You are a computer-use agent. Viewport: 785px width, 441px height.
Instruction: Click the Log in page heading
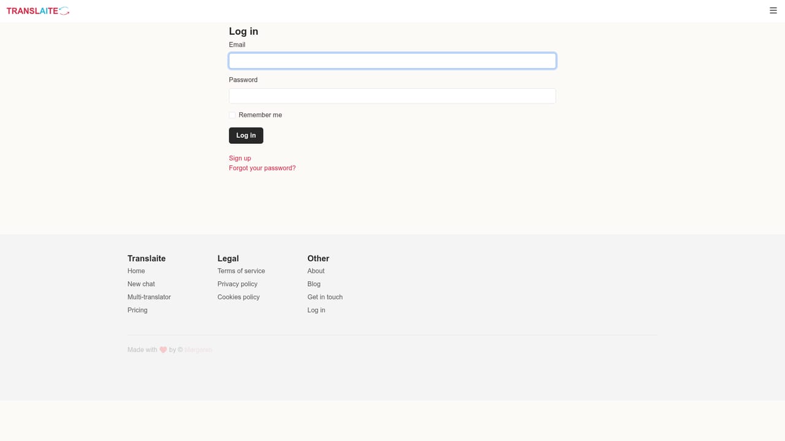[x=243, y=31]
